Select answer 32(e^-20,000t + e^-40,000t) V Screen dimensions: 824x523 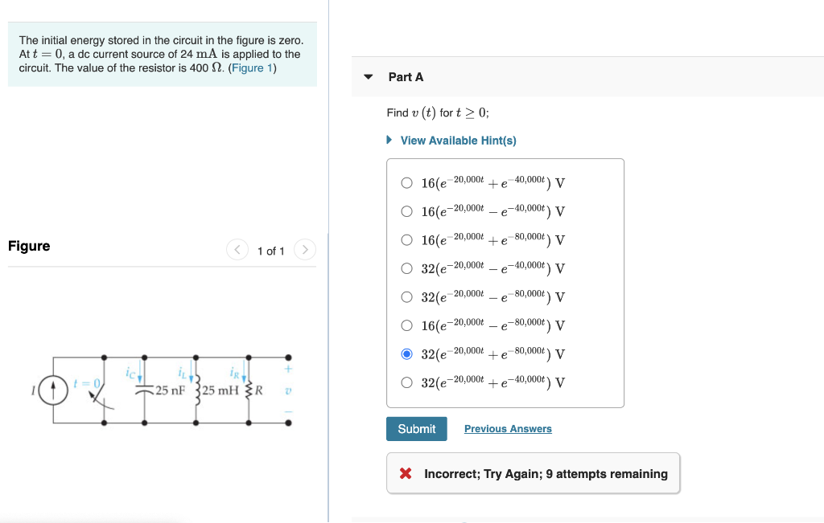coord(407,382)
